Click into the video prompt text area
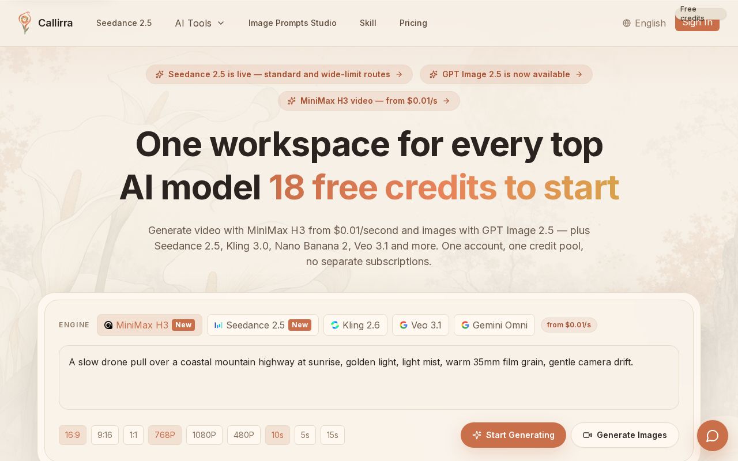This screenshot has height=461, width=738. point(369,377)
